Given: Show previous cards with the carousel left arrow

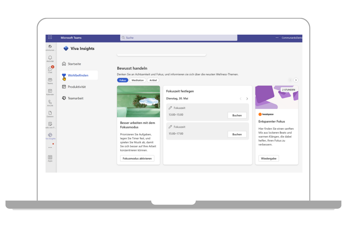Looking at the screenshot, I should pyautogui.click(x=290, y=80).
